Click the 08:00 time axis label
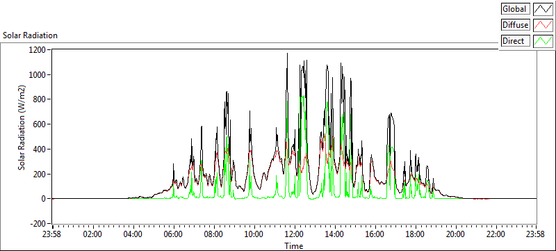 (214, 234)
